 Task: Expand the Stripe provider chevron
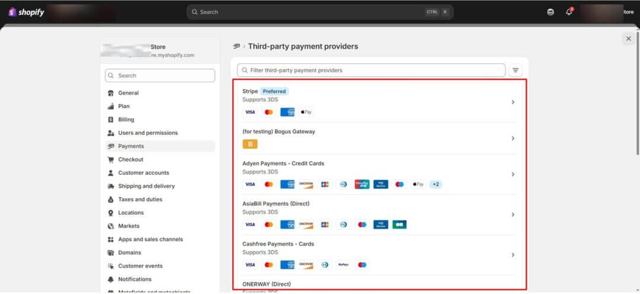point(513,102)
